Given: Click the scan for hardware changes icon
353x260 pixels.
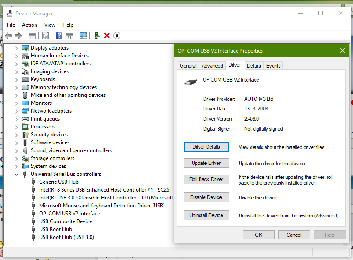Looking at the screenshot, I should [83, 36].
